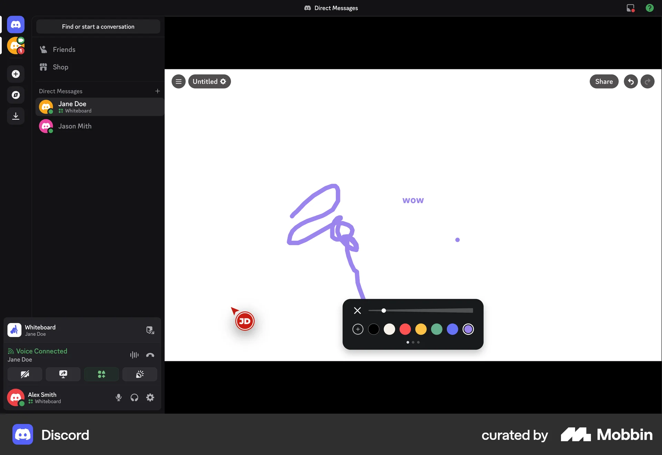Click the Download Apps icon
Screen dimensions: 662x455
[16, 116]
